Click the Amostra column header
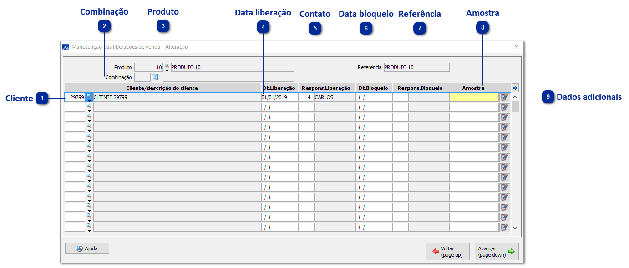The image size is (629, 268). point(474,88)
